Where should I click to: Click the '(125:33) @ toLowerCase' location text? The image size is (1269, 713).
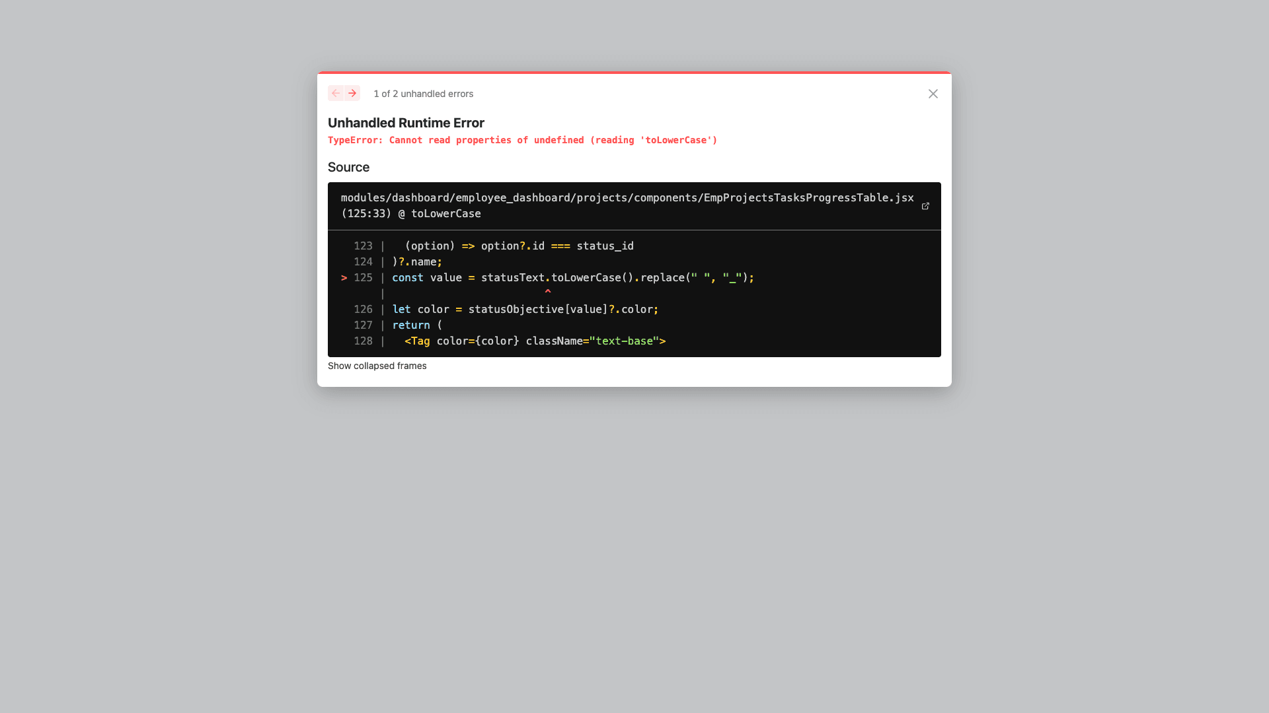[411, 214]
